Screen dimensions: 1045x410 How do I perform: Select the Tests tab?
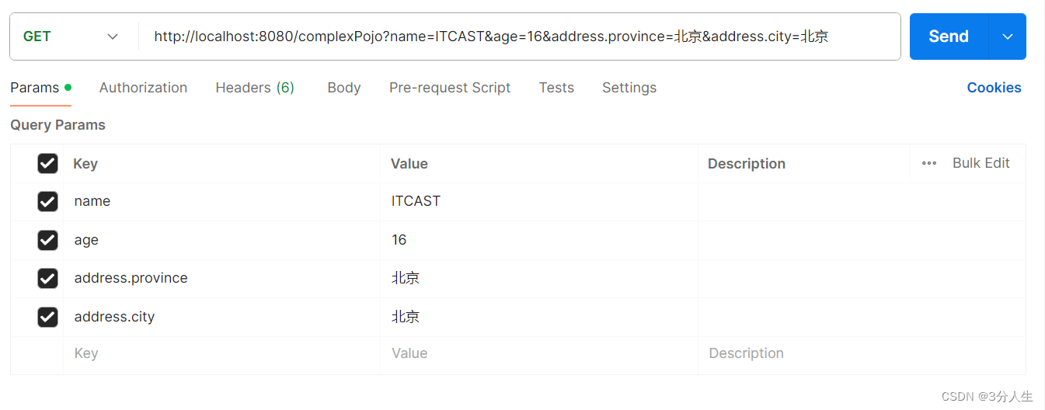[x=556, y=88]
